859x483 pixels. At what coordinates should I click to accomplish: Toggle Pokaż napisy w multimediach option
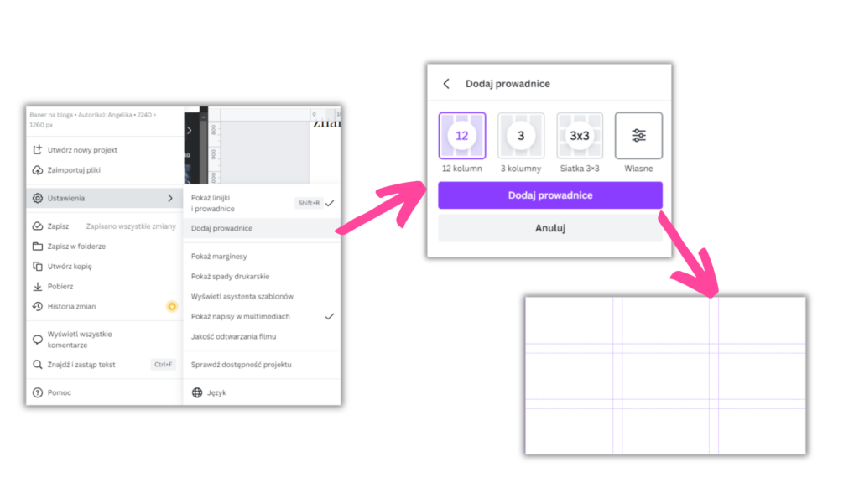click(x=330, y=316)
